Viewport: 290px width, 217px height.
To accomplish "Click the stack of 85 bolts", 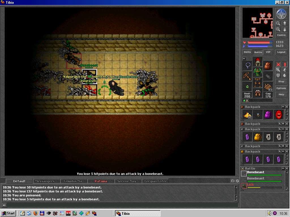I will [268, 87].
